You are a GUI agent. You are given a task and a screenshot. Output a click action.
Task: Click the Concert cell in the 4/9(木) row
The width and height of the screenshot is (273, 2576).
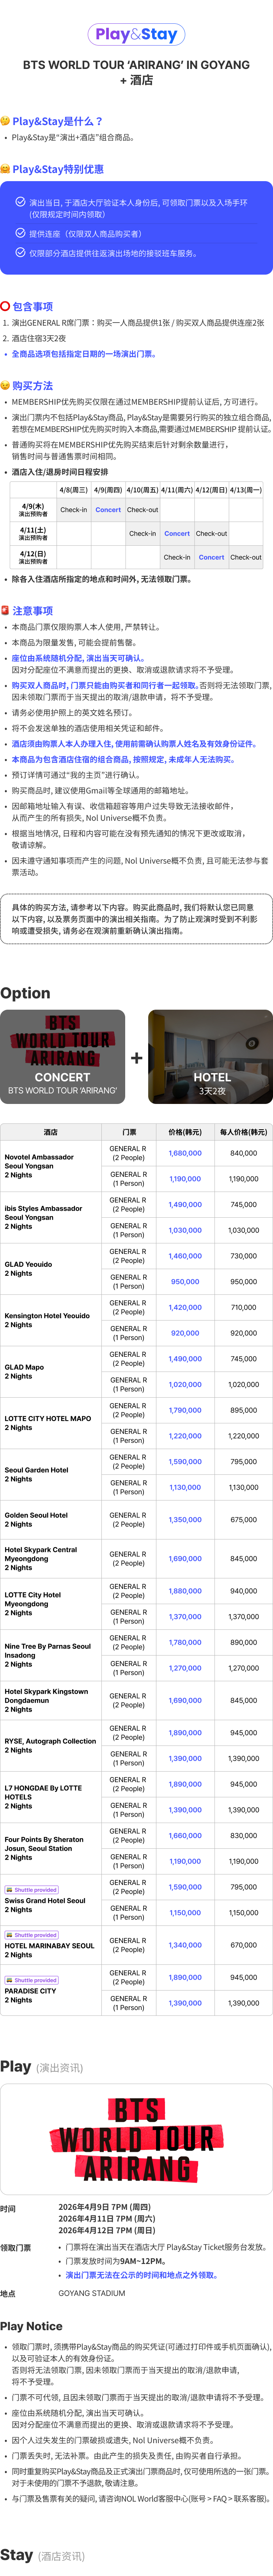pos(108,510)
